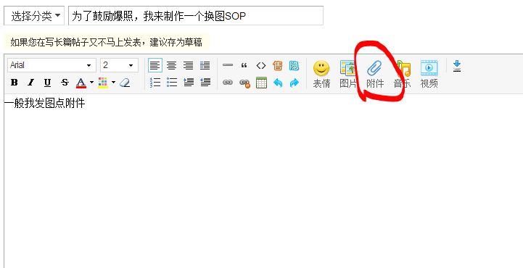Toggle italic formatting
The height and width of the screenshot is (268, 523).
[30, 83]
